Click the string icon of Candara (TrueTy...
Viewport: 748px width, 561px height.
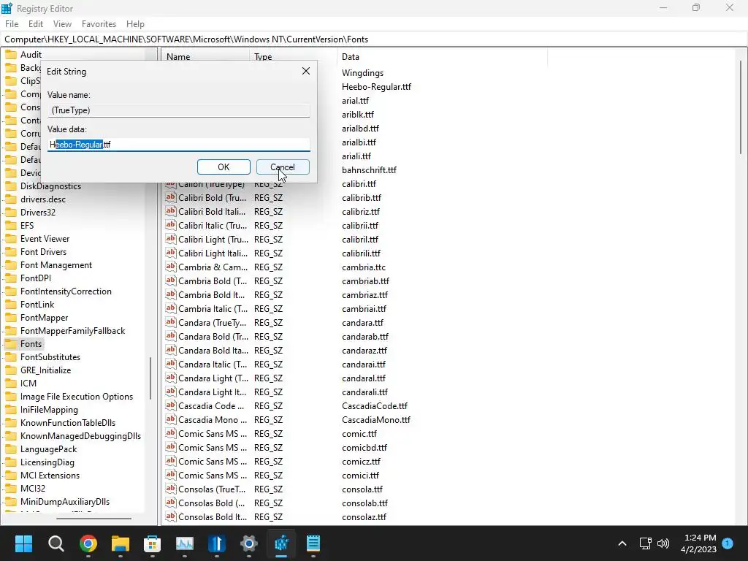pyautogui.click(x=170, y=322)
